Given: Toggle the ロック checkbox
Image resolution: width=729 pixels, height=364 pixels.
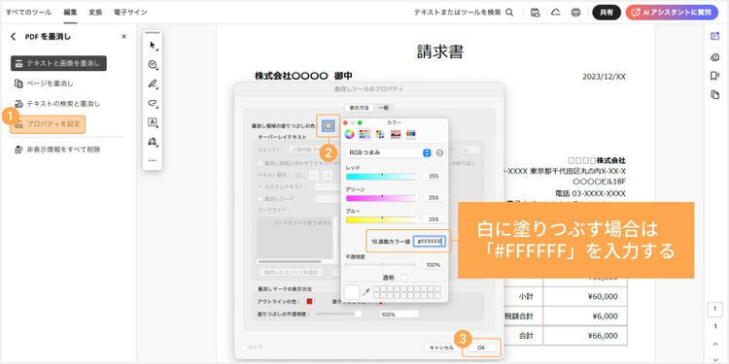Looking at the screenshot, I should point(244,347).
